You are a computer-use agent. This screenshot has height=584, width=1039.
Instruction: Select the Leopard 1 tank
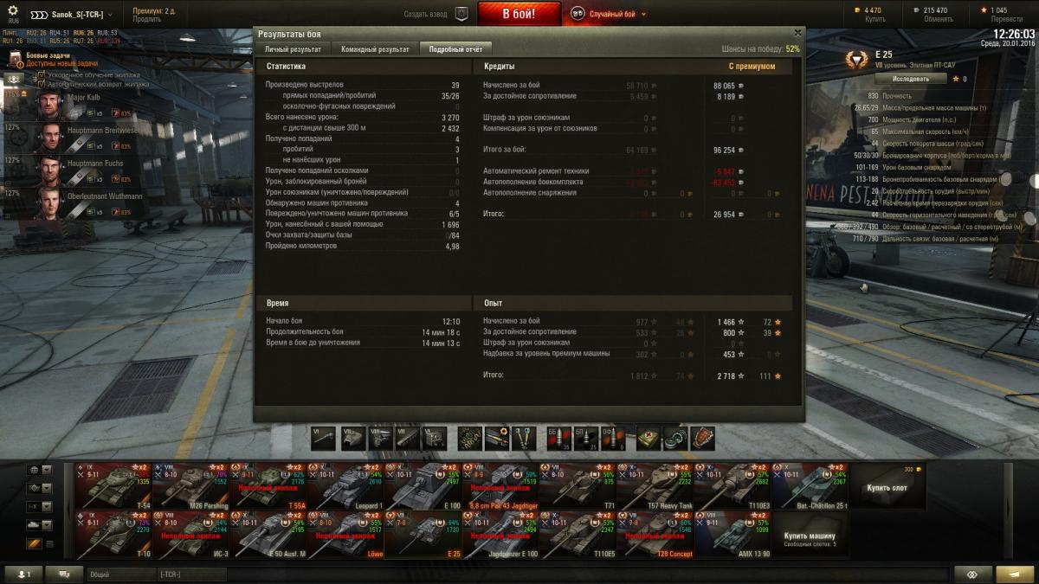(x=345, y=486)
